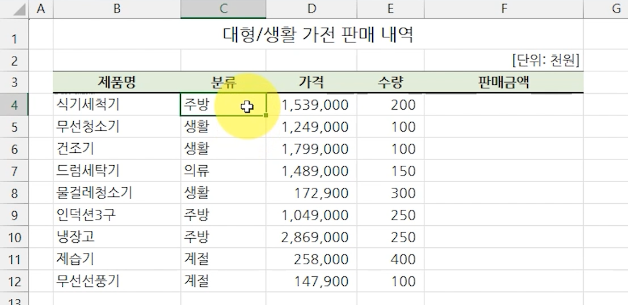Click the 제품명 header cell

click(x=116, y=83)
